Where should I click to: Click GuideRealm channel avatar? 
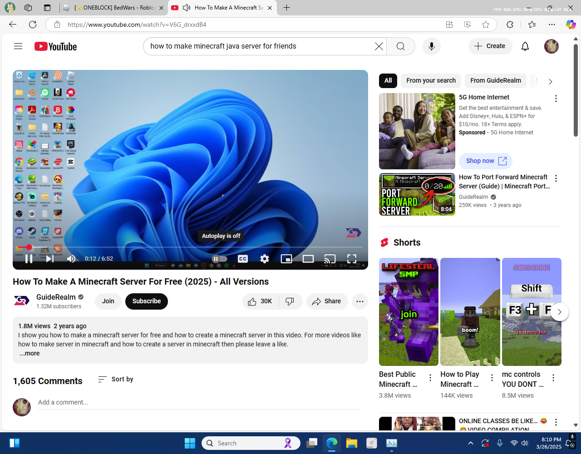(21, 301)
